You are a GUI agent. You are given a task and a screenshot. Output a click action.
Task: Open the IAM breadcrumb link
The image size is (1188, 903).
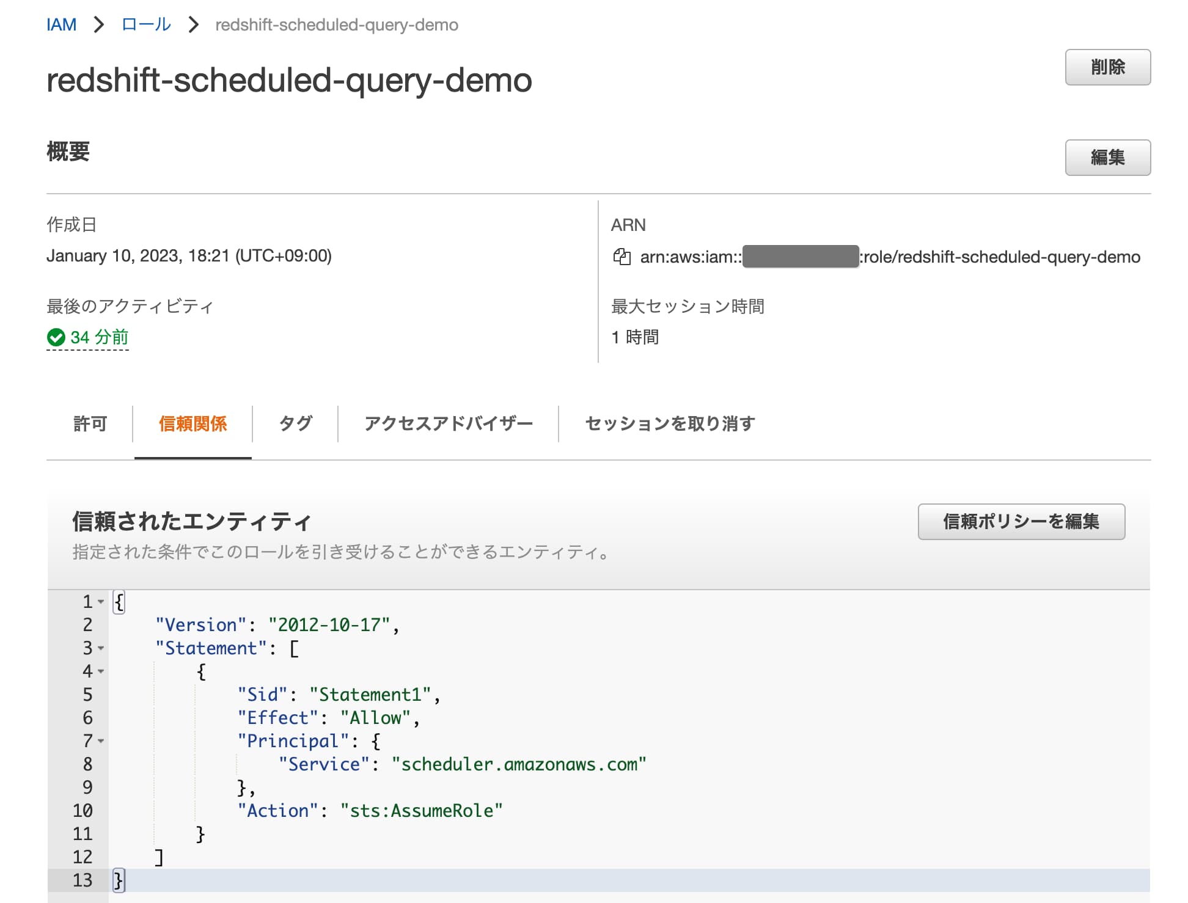62,24
